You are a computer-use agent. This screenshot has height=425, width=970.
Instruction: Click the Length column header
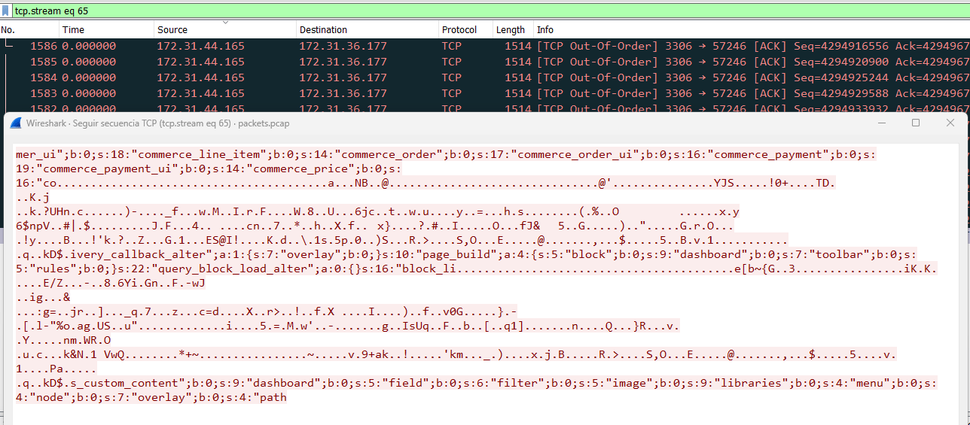(512, 30)
